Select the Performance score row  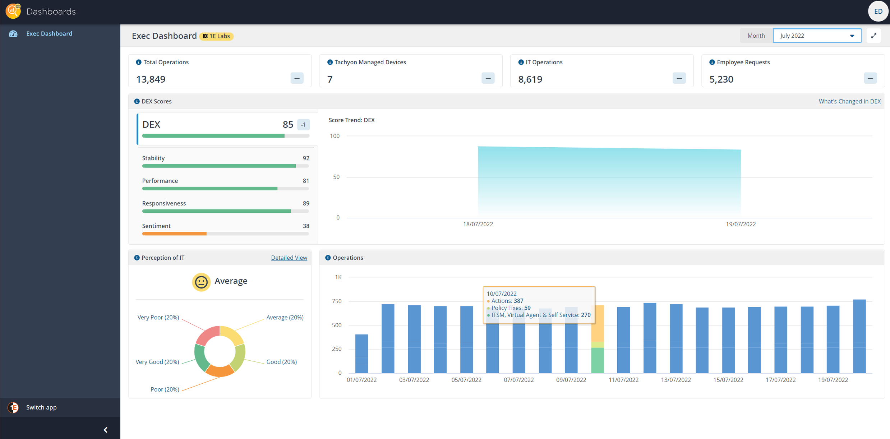coord(226,184)
